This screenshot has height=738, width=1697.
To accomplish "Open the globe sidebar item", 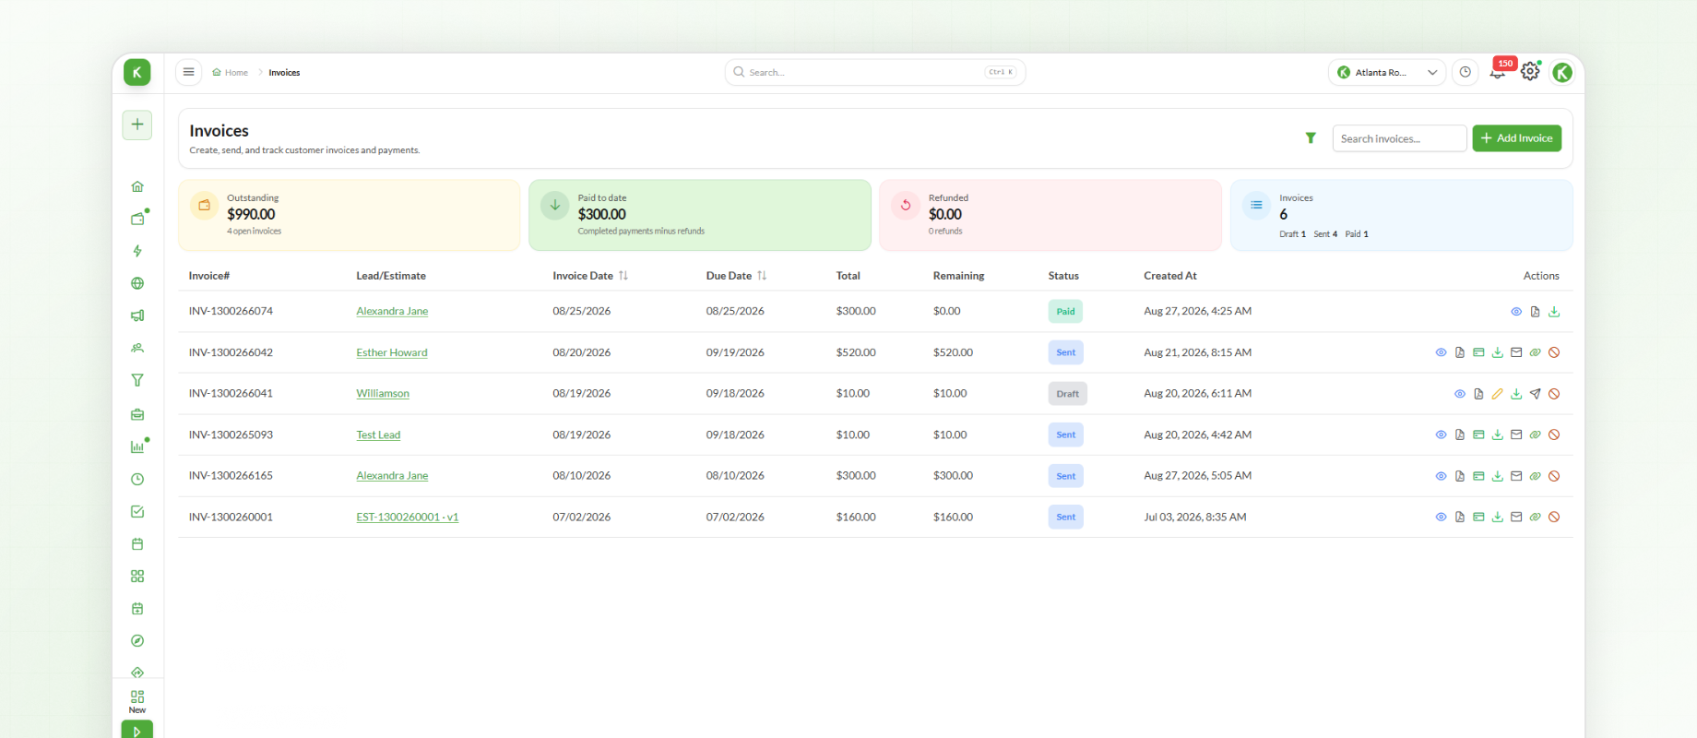I will point(137,283).
